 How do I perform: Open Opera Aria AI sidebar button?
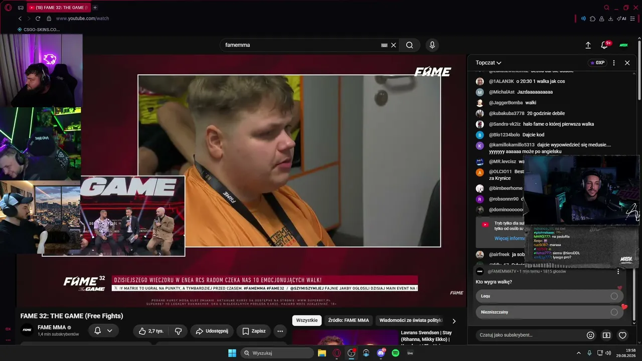pyautogui.click(x=621, y=19)
